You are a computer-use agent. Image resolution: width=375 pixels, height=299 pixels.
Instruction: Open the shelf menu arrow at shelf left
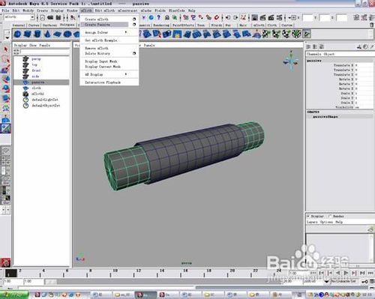[7, 37]
